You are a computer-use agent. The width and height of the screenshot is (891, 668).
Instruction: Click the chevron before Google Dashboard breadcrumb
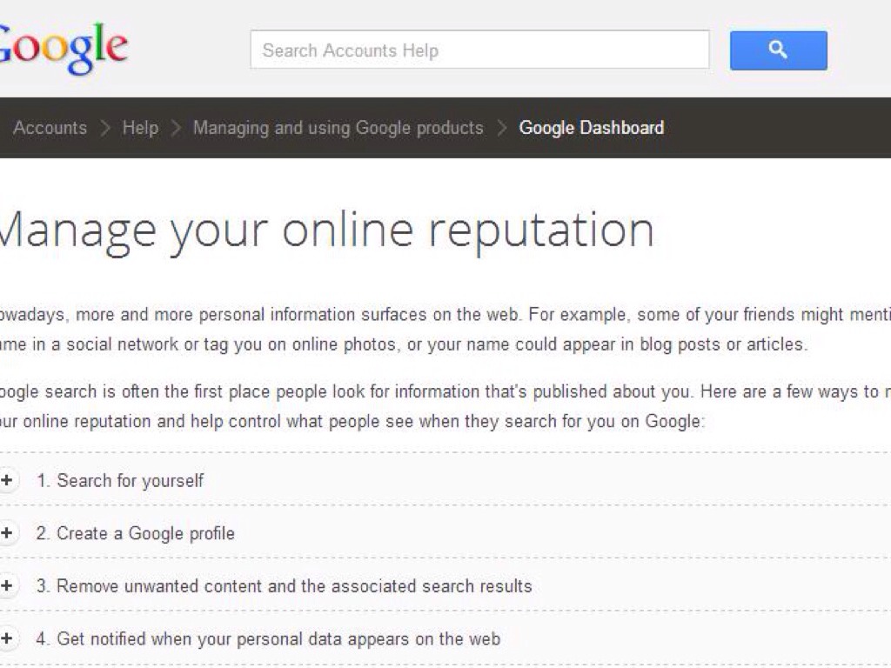501,128
